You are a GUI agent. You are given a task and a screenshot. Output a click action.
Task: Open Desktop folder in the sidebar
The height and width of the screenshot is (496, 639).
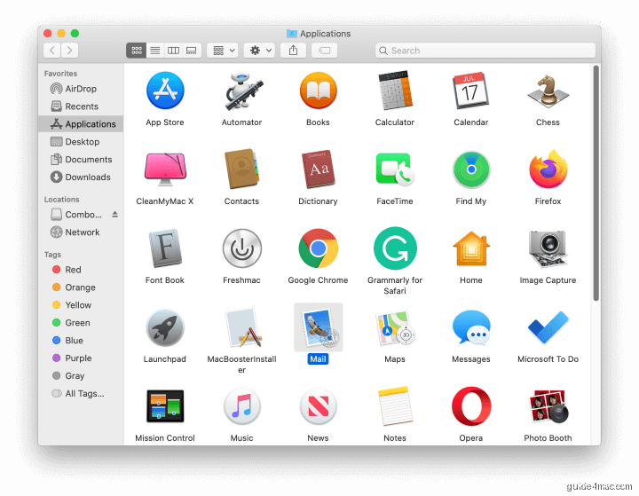pos(81,142)
